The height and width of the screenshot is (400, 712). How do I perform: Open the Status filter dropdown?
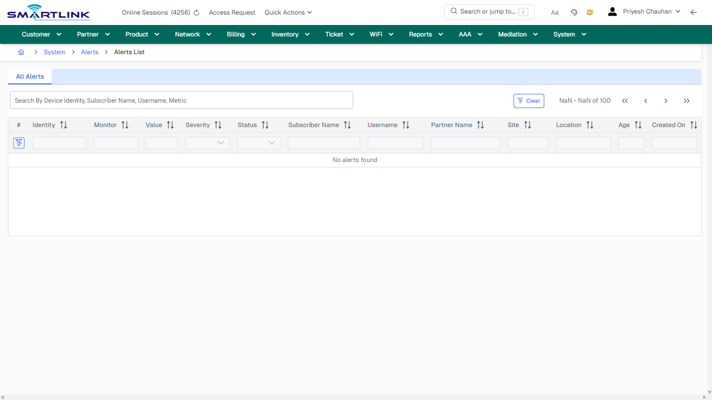[259, 142]
